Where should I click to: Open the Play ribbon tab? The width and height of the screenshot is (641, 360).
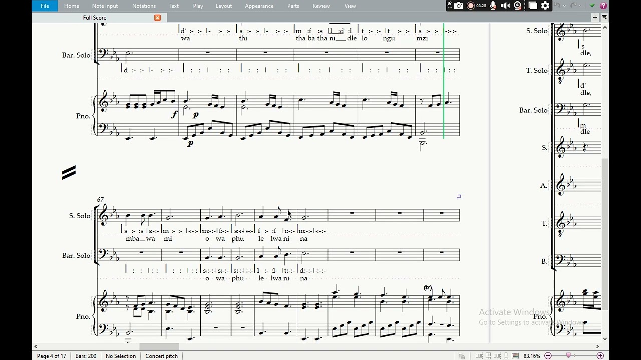[198, 6]
